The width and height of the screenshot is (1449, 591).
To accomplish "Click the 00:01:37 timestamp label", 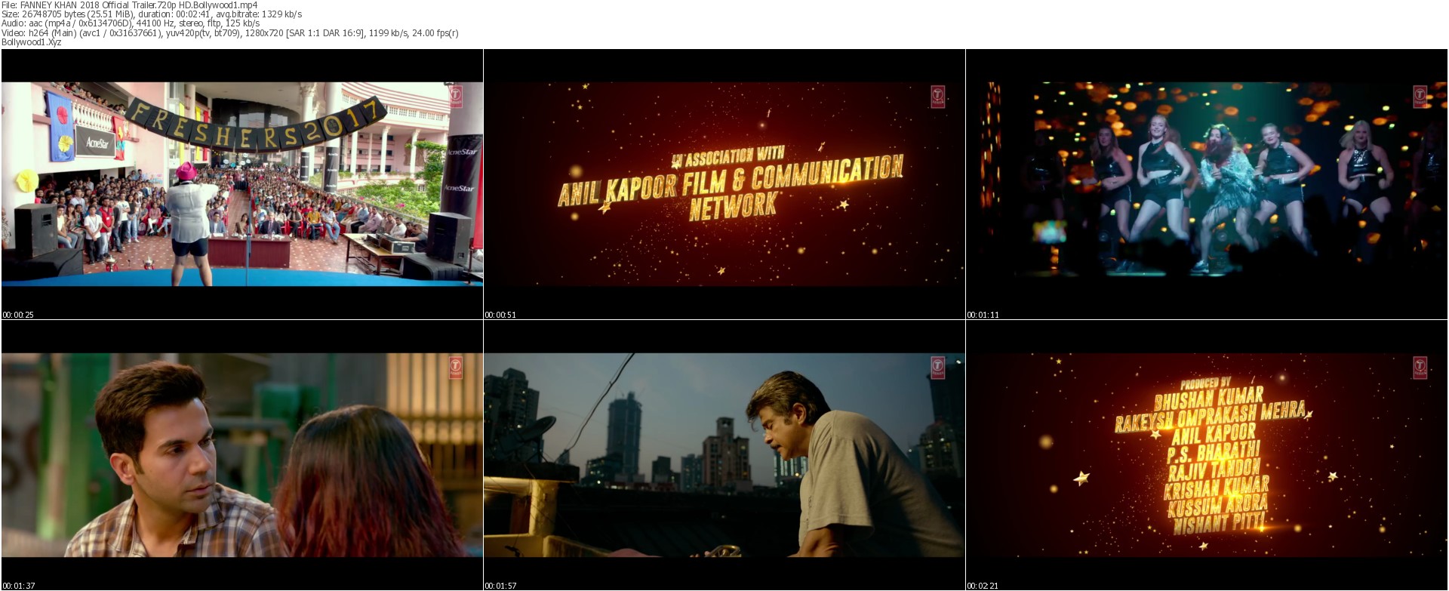I will coord(18,586).
